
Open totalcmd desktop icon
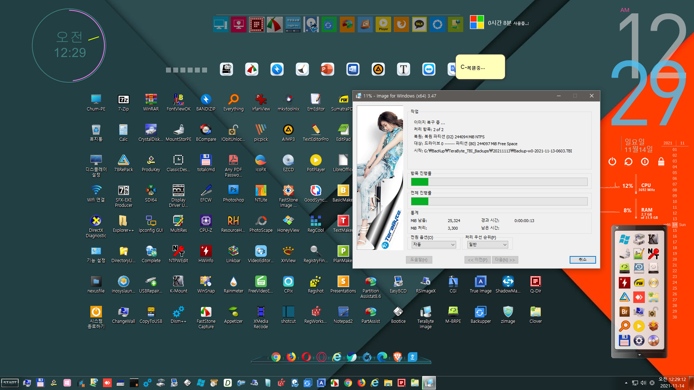pos(206,163)
